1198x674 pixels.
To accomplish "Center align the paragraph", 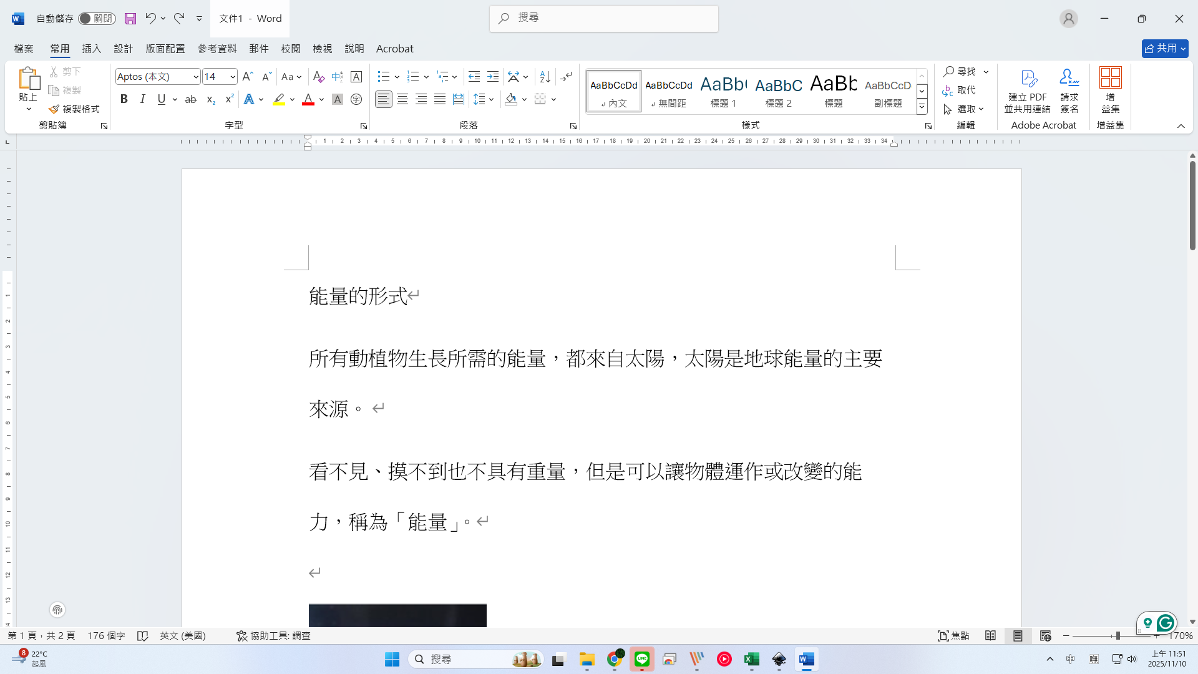I will [402, 99].
